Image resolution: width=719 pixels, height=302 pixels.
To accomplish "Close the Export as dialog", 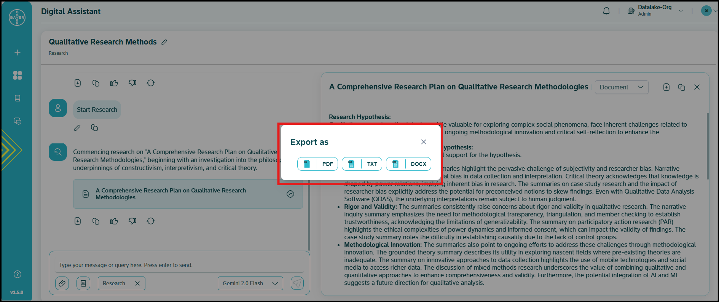I will [423, 142].
